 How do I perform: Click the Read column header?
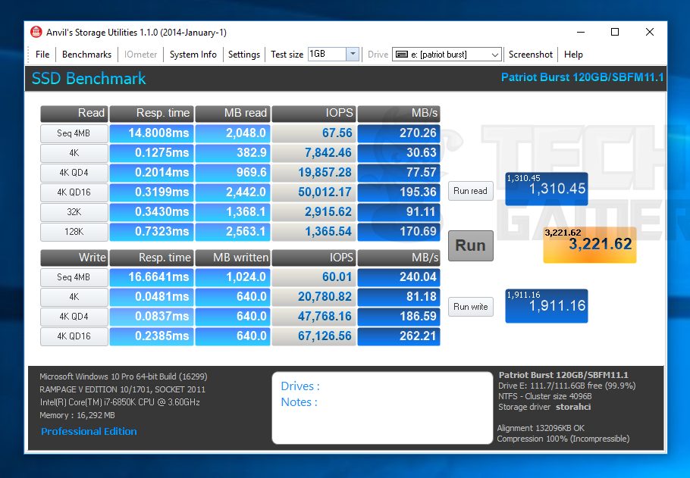point(74,114)
